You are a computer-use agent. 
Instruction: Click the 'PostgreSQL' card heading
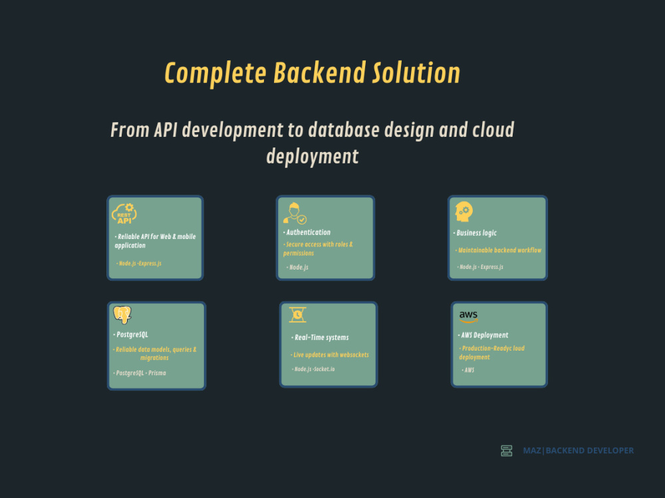click(x=130, y=335)
